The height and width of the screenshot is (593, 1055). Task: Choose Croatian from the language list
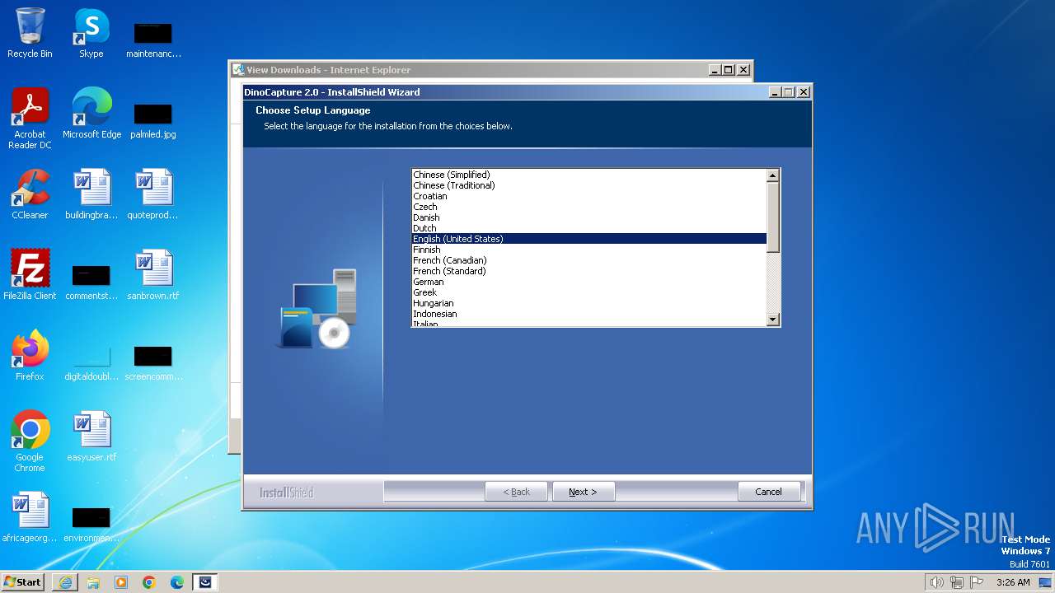(589, 196)
